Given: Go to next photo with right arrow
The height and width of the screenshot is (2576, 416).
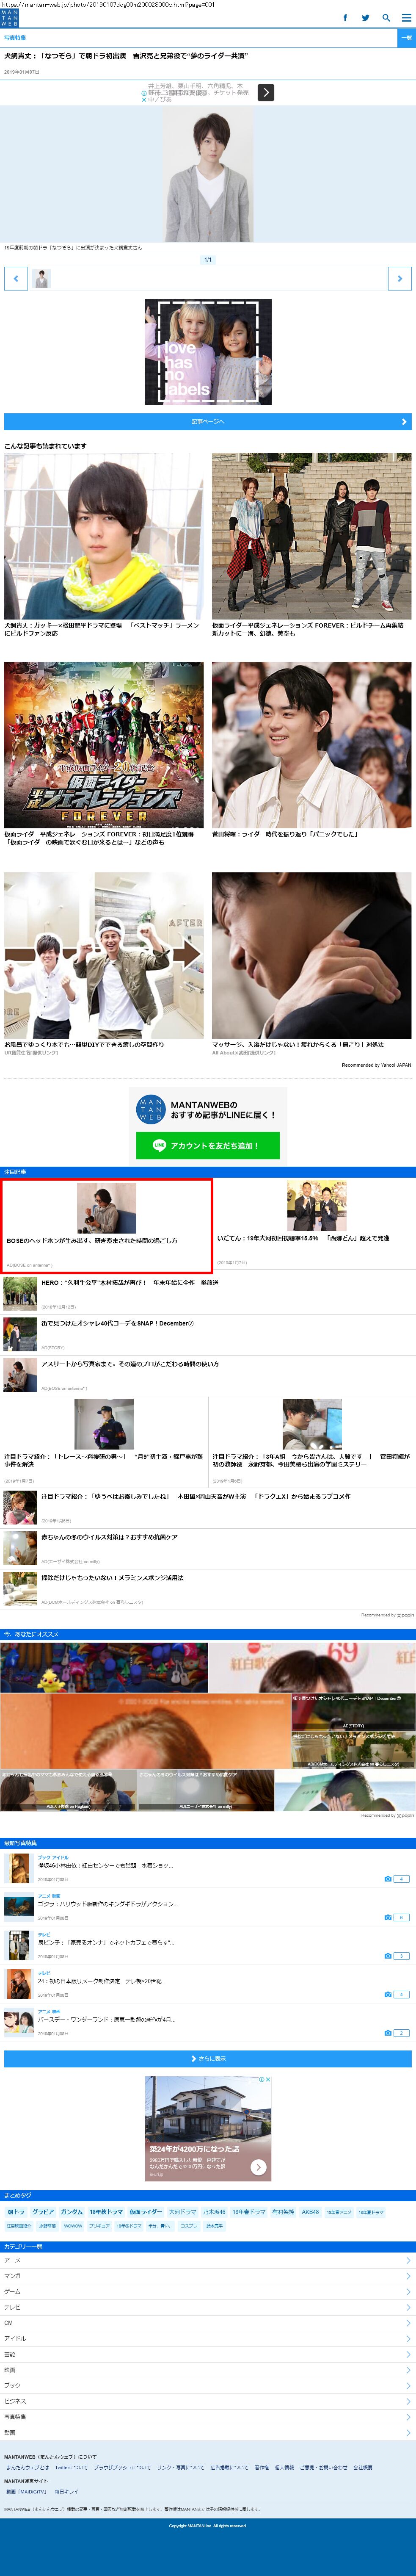Looking at the screenshot, I should 400,279.
